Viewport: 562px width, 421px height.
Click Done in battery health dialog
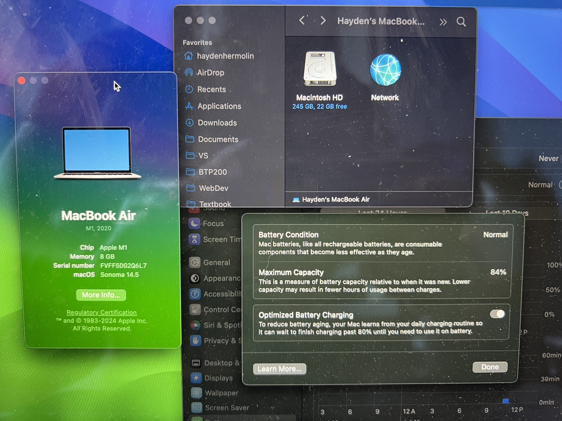click(x=490, y=367)
